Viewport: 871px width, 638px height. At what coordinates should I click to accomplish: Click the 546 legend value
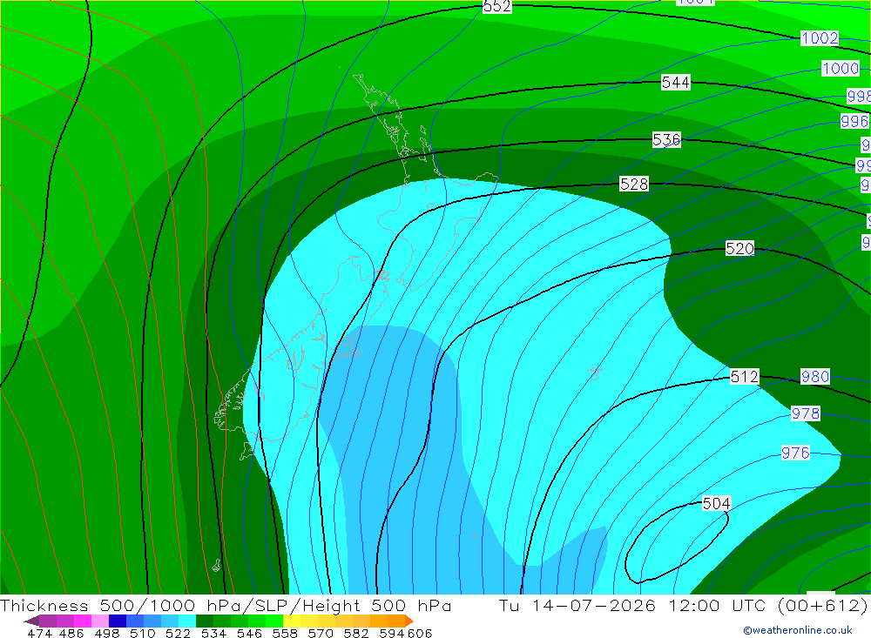point(249,633)
